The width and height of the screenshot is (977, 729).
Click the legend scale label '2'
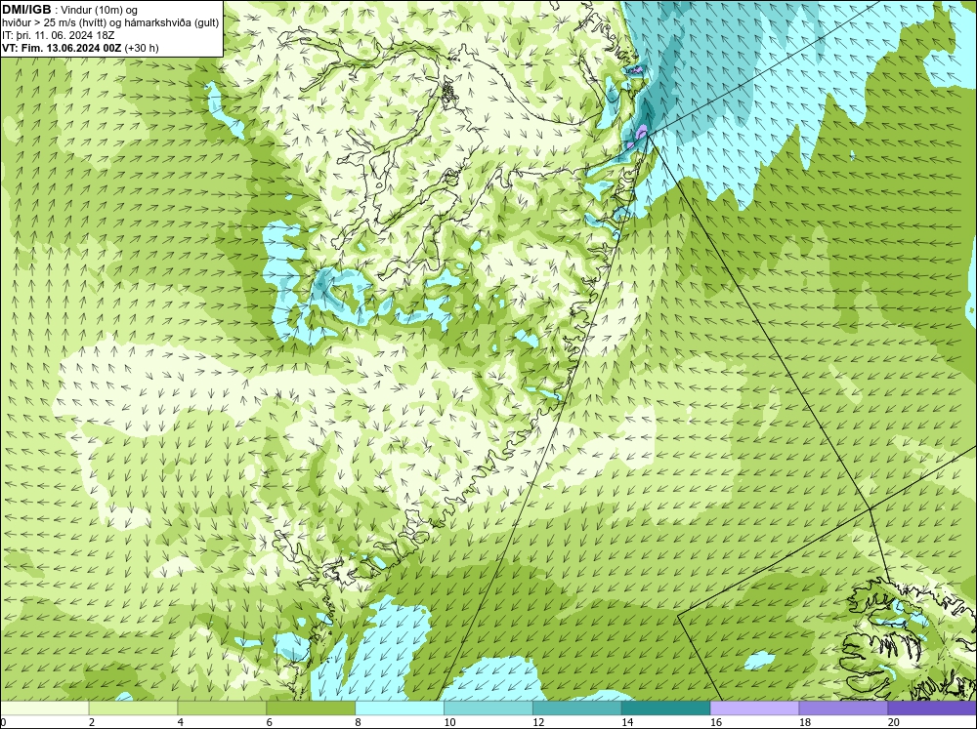(x=92, y=722)
